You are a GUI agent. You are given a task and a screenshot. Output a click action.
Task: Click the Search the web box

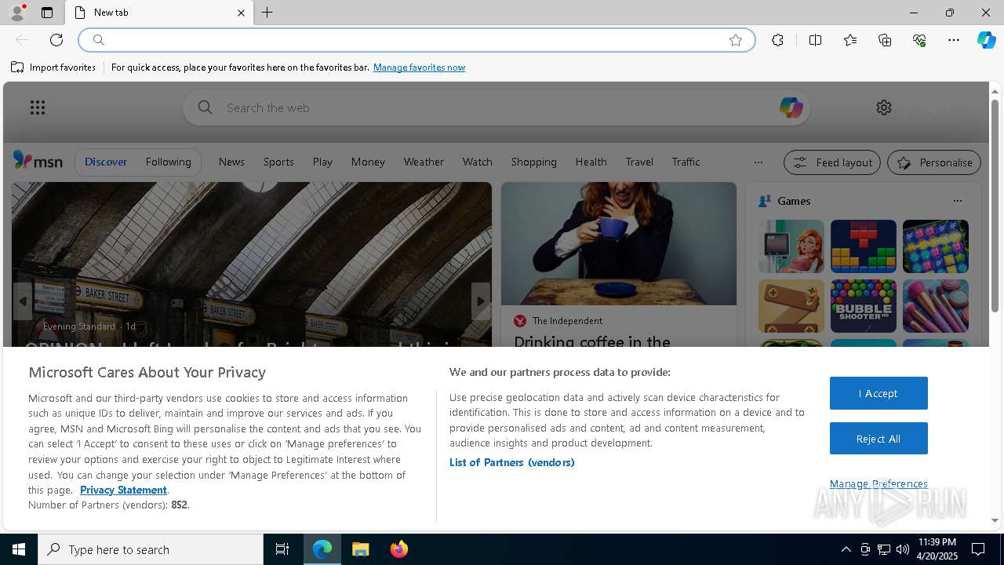498,108
